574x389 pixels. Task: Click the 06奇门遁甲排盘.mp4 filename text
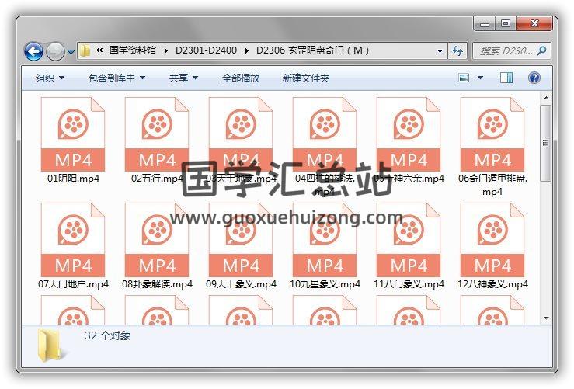492,185
